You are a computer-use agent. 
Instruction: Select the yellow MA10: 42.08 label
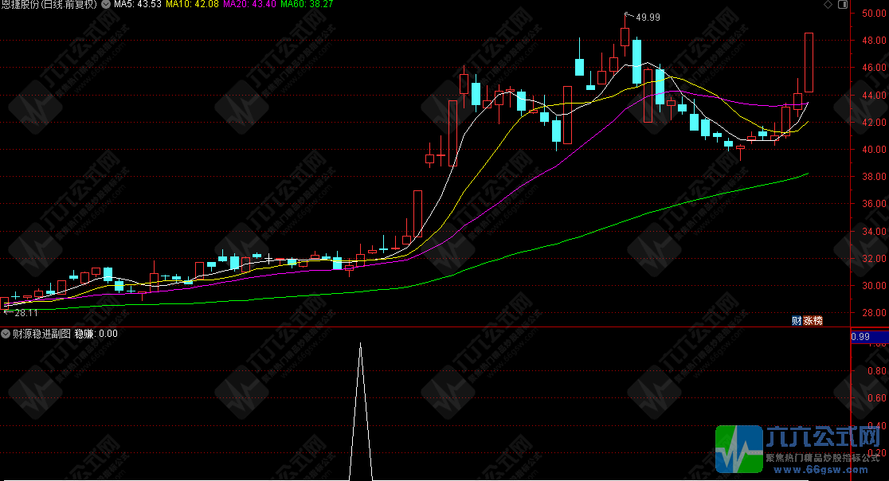click(192, 5)
